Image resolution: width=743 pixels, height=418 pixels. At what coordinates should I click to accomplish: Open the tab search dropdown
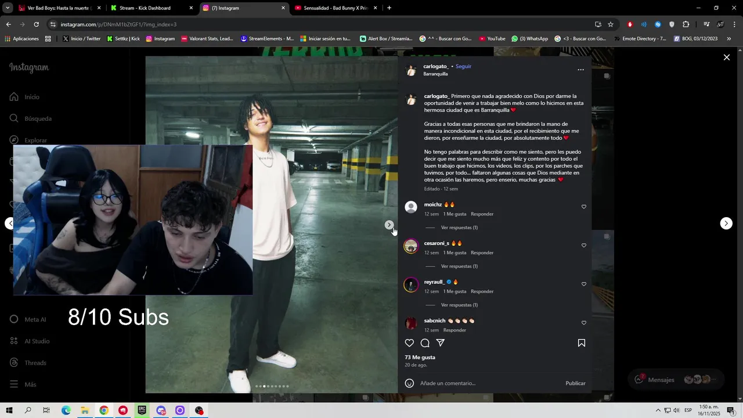(8, 8)
